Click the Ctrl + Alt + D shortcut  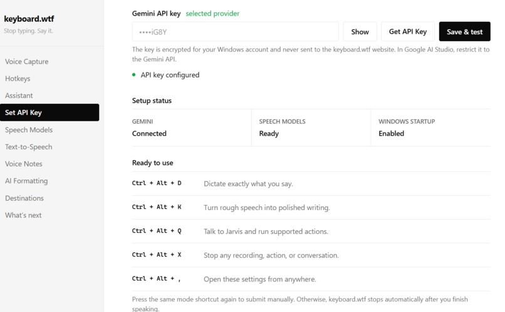[x=157, y=183]
